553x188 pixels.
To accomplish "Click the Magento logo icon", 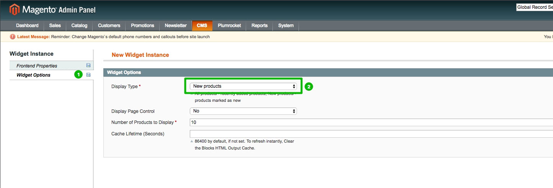I will [x=14, y=9].
